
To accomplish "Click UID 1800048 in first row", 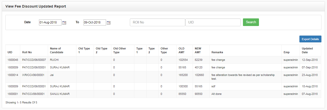I will pos(13,60).
